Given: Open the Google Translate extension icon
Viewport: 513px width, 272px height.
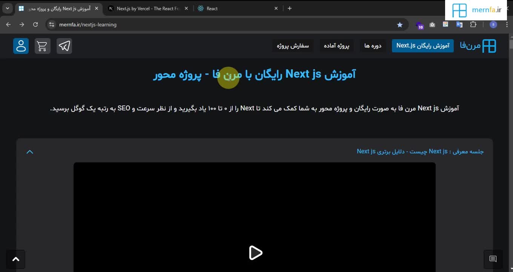Looking at the screenshot, I should tap(459, 24).
